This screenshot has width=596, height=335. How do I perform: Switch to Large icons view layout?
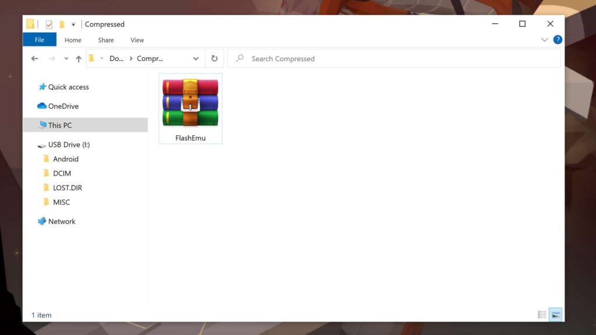tap(555, 315)
